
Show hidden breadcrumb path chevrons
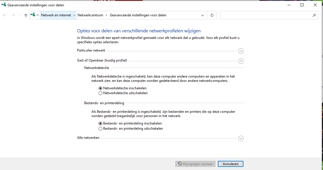point(38,15)
